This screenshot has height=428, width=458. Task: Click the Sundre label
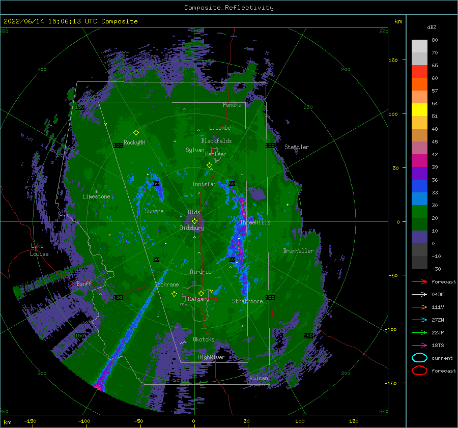[x=154, y=211]
